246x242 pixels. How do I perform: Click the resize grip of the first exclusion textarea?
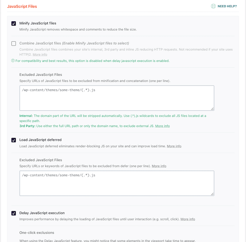(212, 108)
